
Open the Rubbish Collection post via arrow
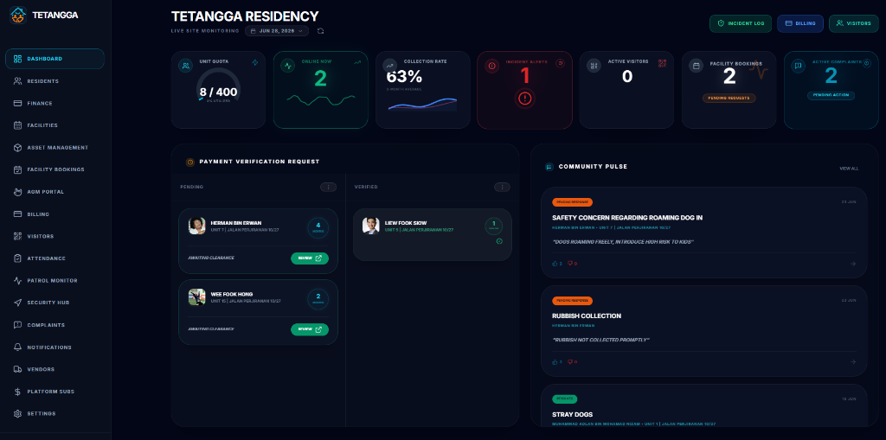tap(853, 362)
